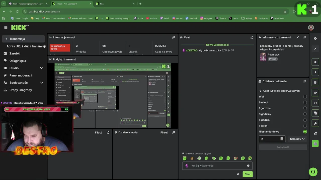Pop out the Działania moda panel
321x180 pixels.
click(173, 132)
